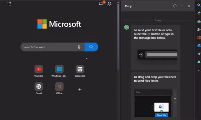Collapse quick links with the chevron
201x120 pixels.
click(87, 59)
